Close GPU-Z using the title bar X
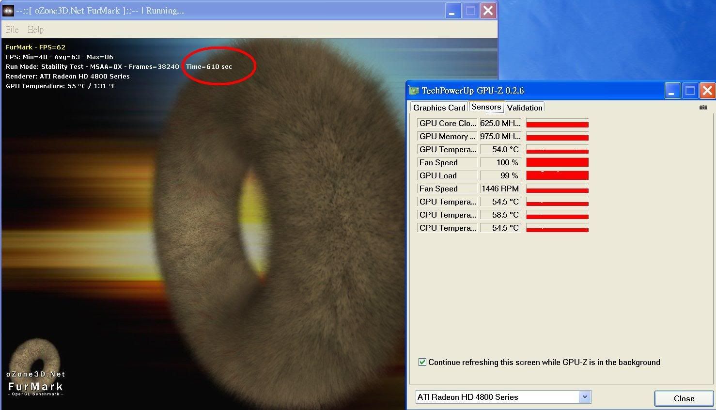Viewport: 716px width, 410px height. pos(707,91)
